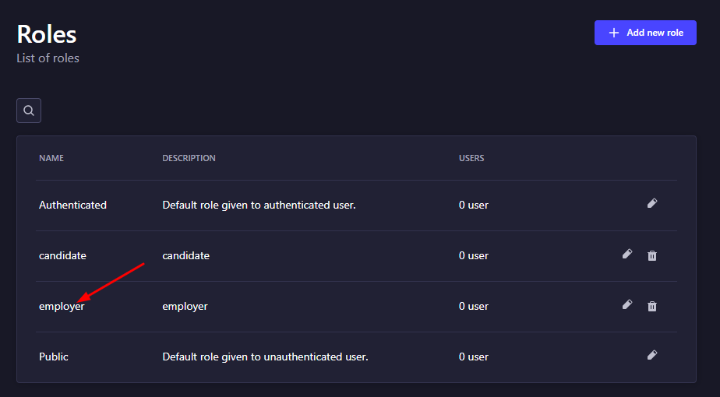Open the employer role row
This screenshot has width=720, height=397.
point(356,307)
